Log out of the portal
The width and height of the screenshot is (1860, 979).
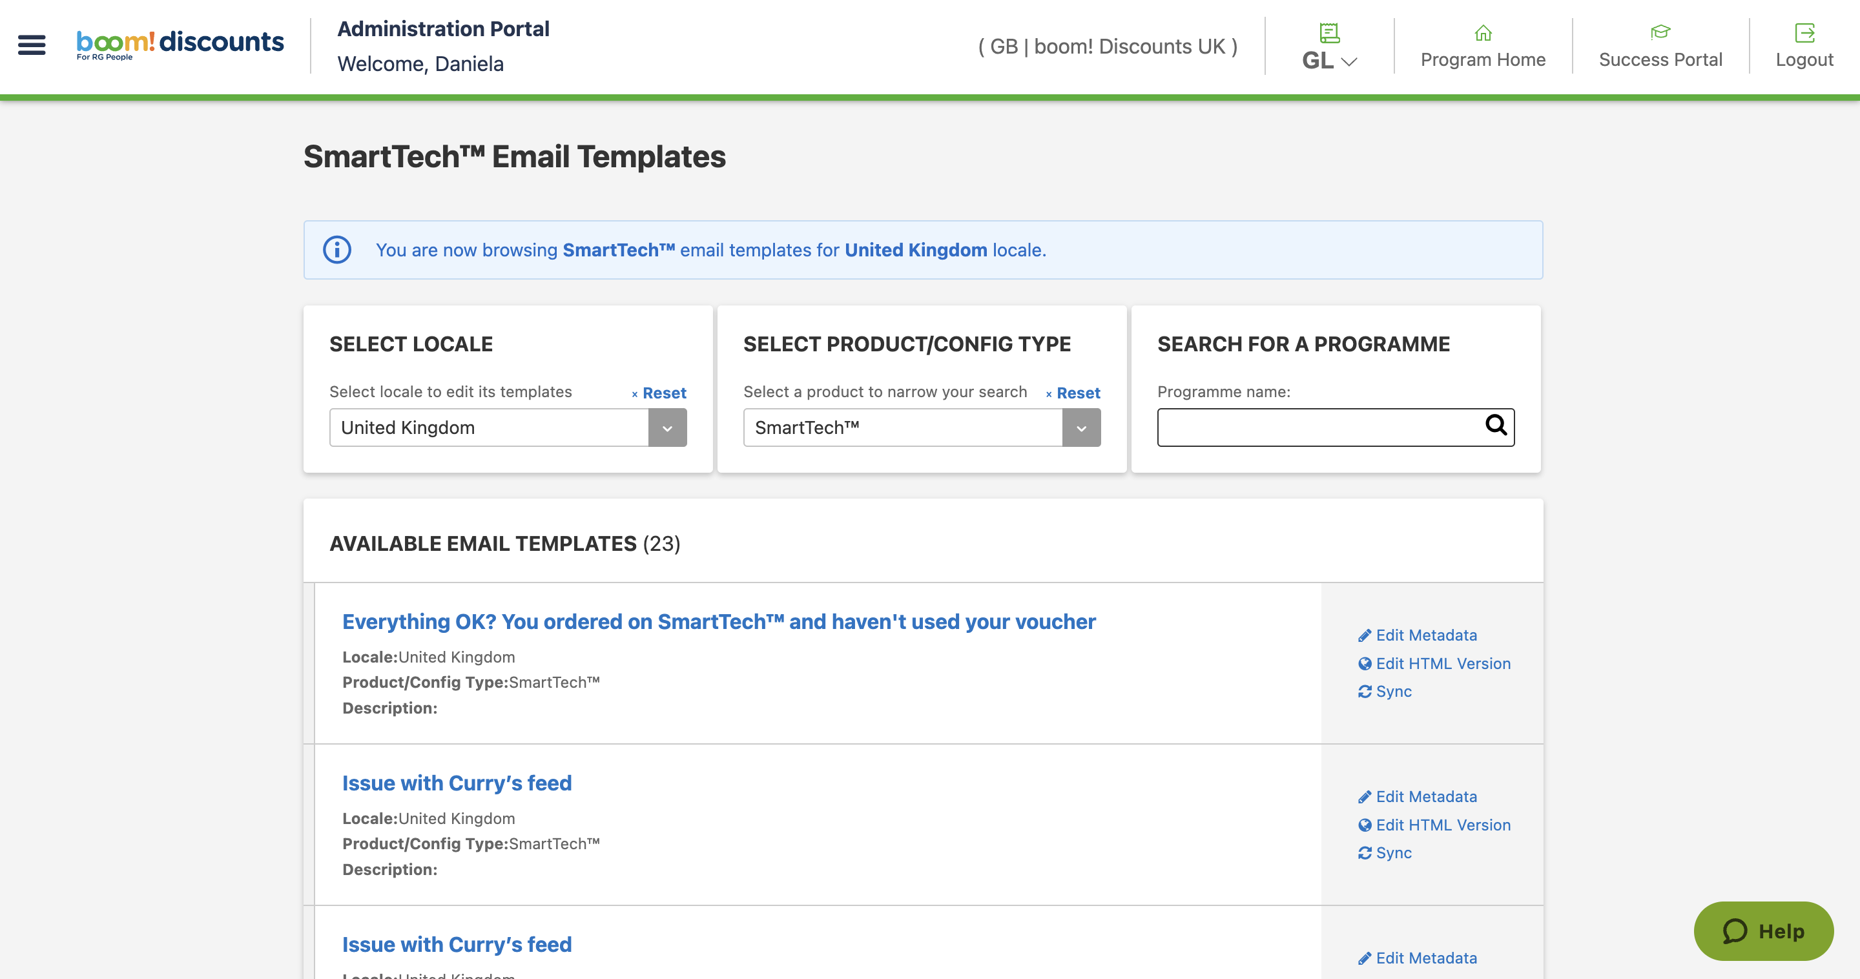pyautogui.click(x=1804, y=59)
